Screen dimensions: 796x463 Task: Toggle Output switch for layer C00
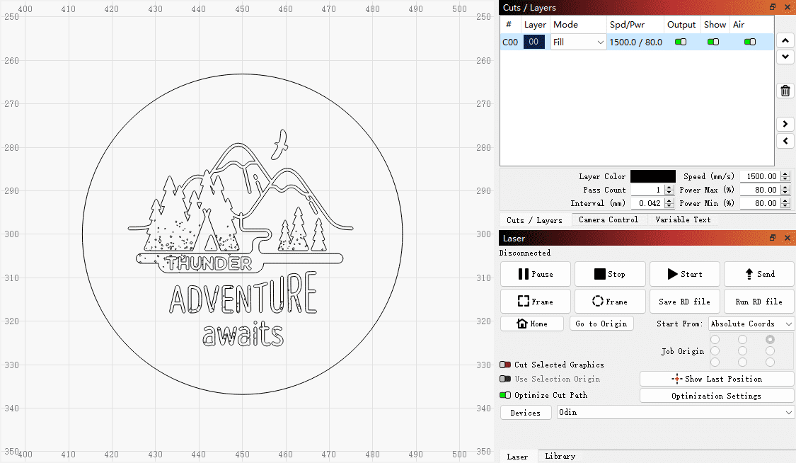681,42
